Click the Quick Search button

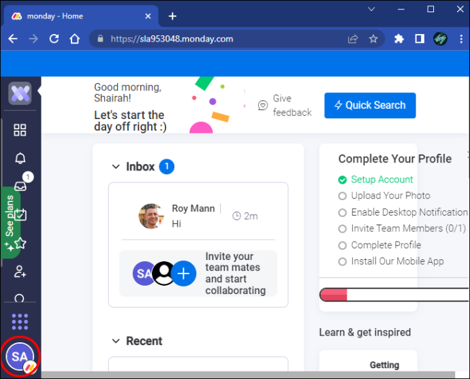[x=370, y=105]
